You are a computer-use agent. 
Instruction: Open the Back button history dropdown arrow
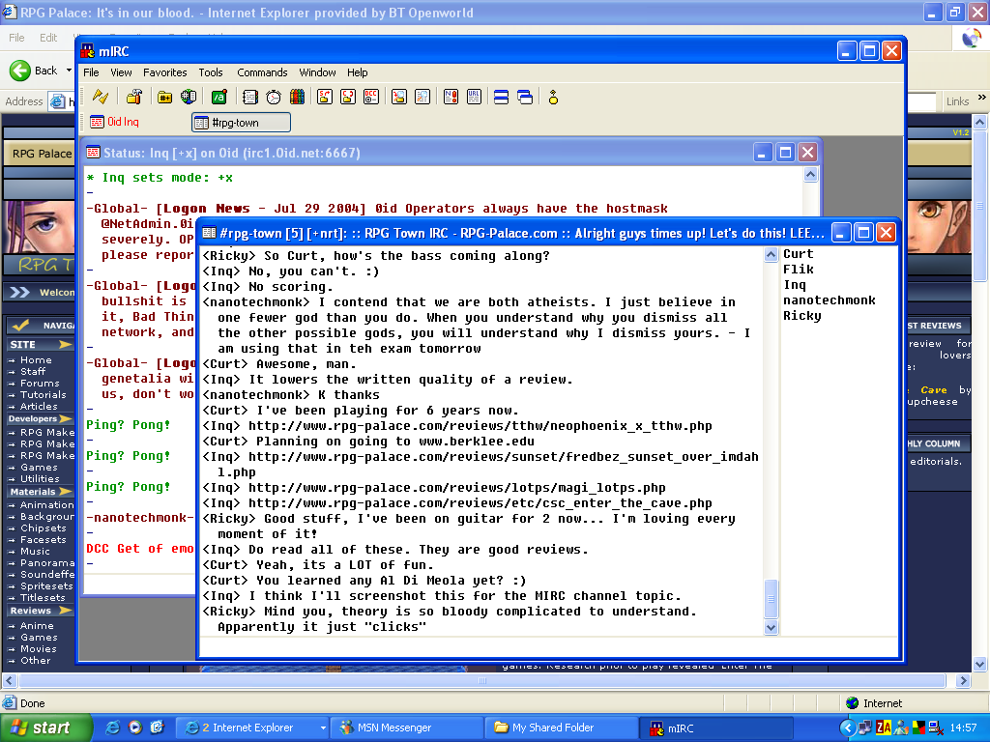click(69, 70)
